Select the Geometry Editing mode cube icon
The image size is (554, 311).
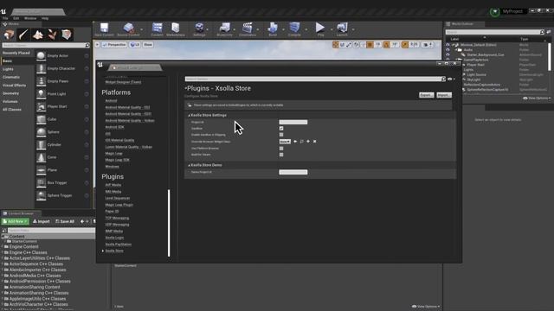click(67, 35)
